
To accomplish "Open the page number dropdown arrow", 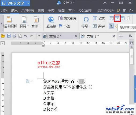I will point(28,26).
